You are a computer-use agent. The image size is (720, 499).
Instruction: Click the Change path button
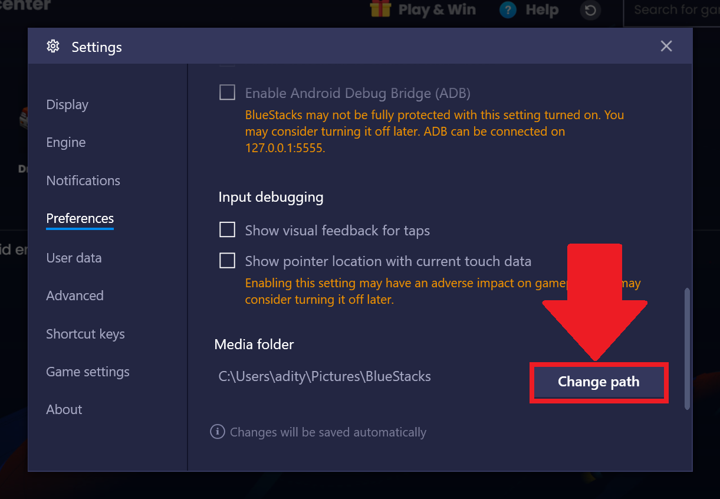[x=599, y=382]
